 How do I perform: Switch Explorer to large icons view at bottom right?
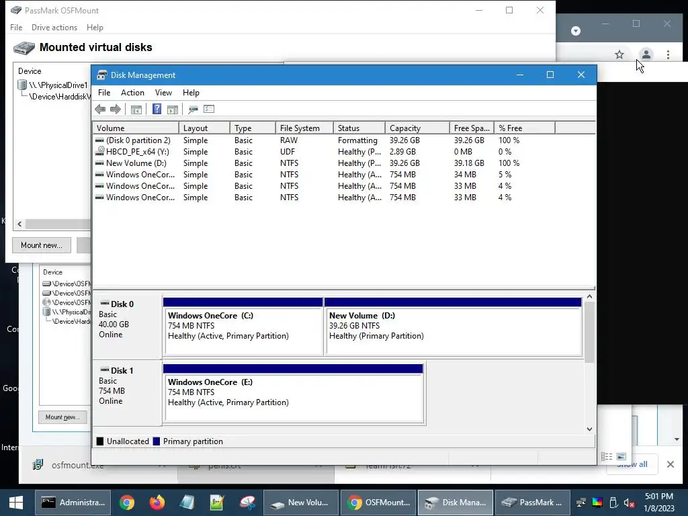click(621, 456)
